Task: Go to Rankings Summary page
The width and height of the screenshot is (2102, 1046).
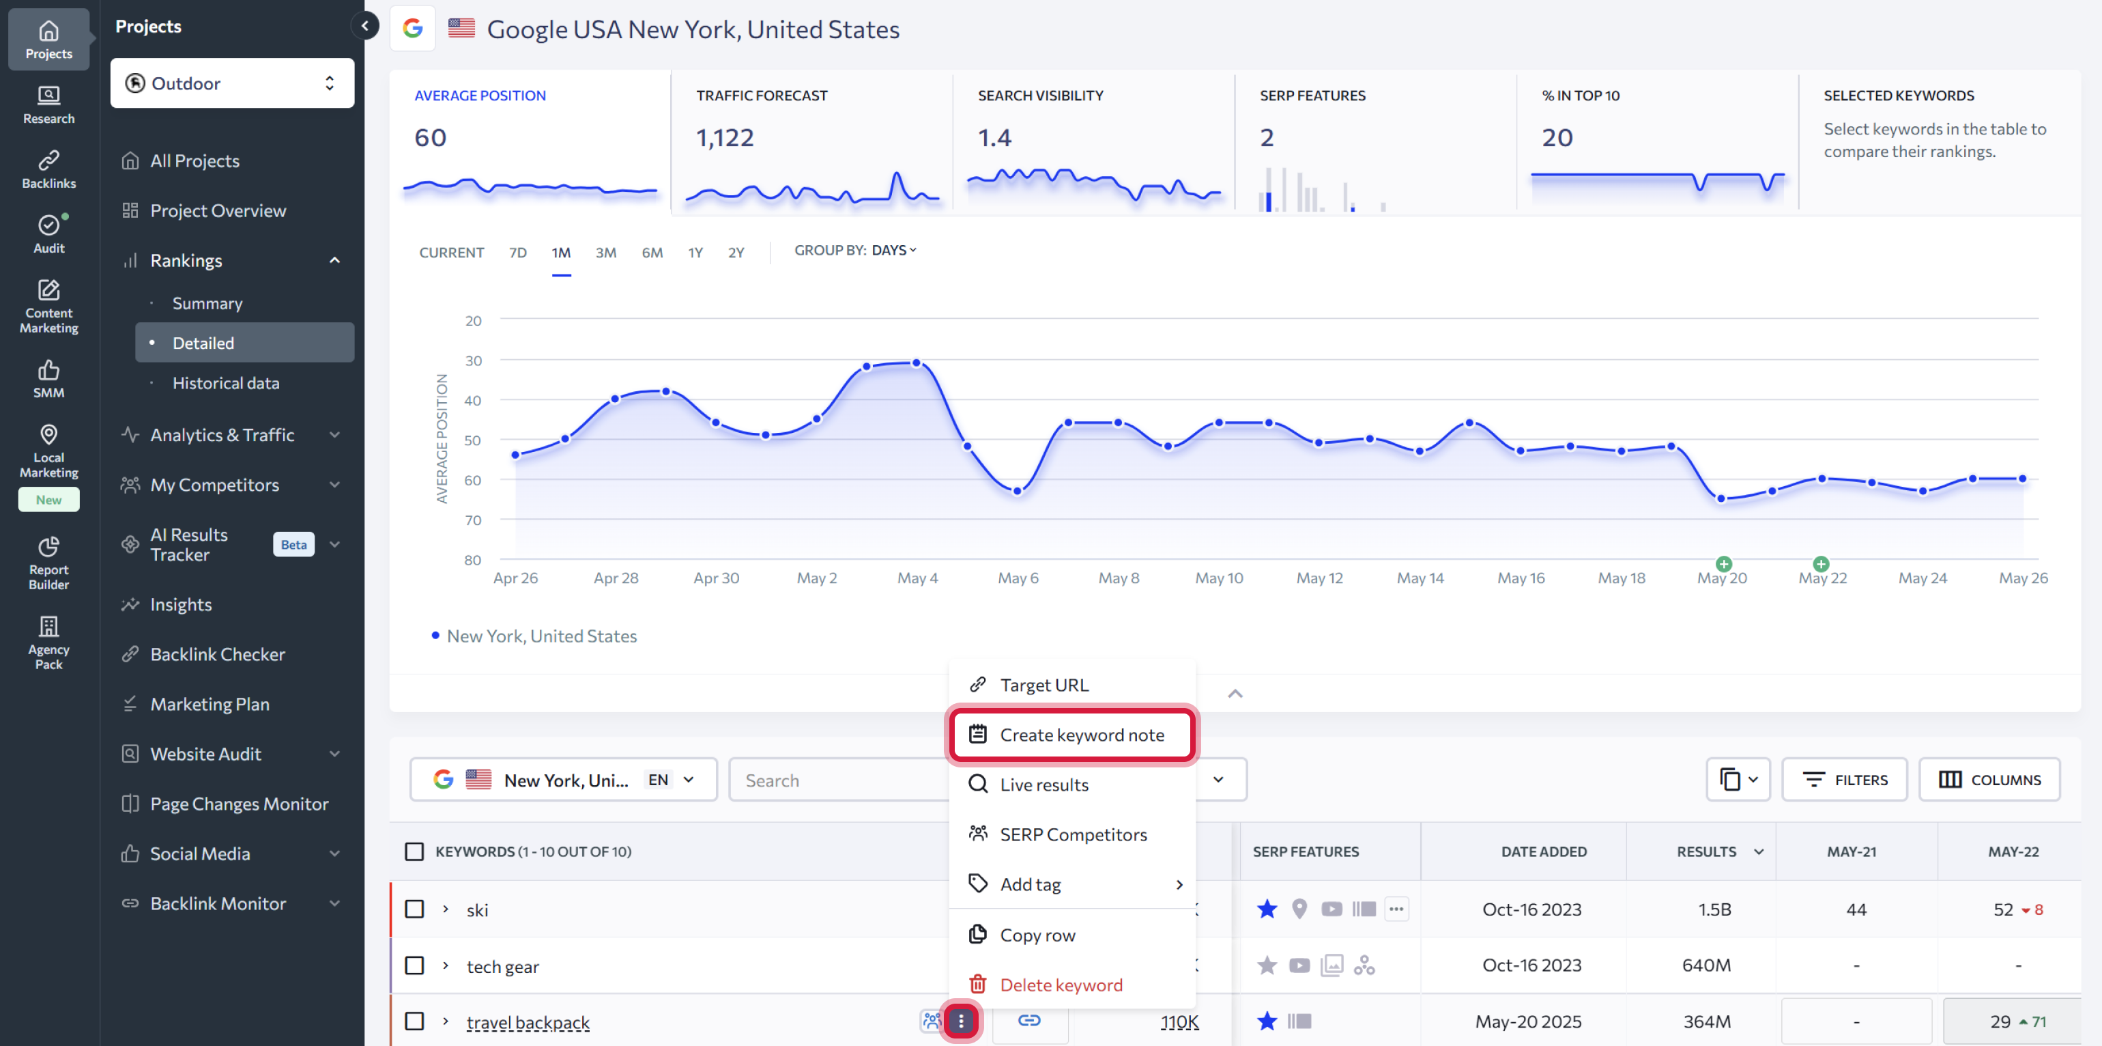Action: (x=207, y=303)
